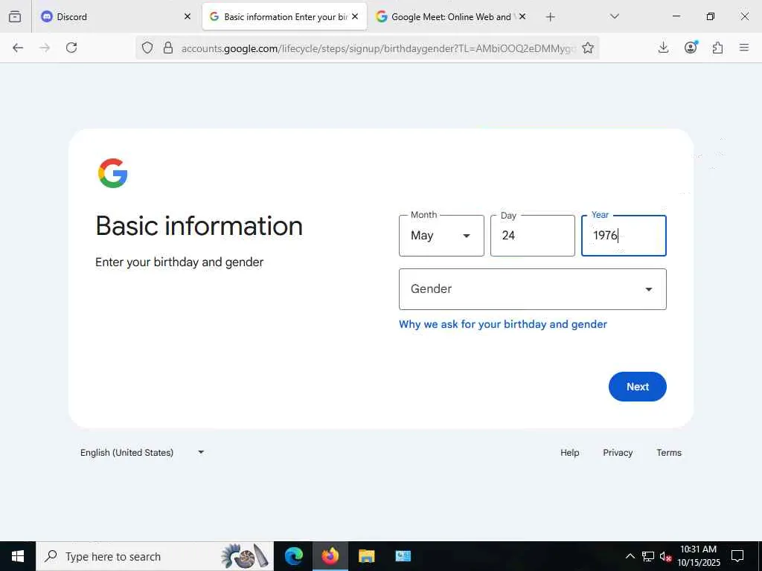Bookmark this page with the star
The height and width of the screenshot is (571, 762).
point(588,48)
